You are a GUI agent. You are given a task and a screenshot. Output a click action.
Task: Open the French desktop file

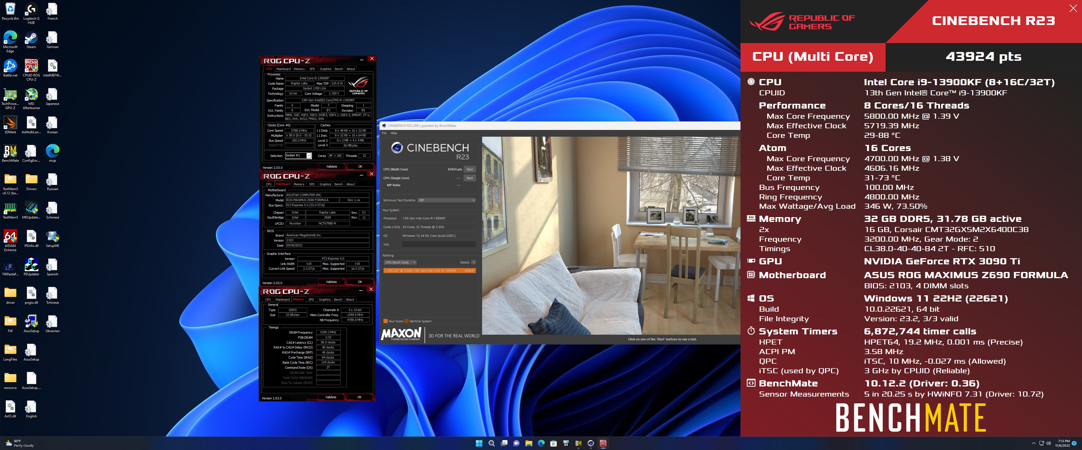coord(52,11)
